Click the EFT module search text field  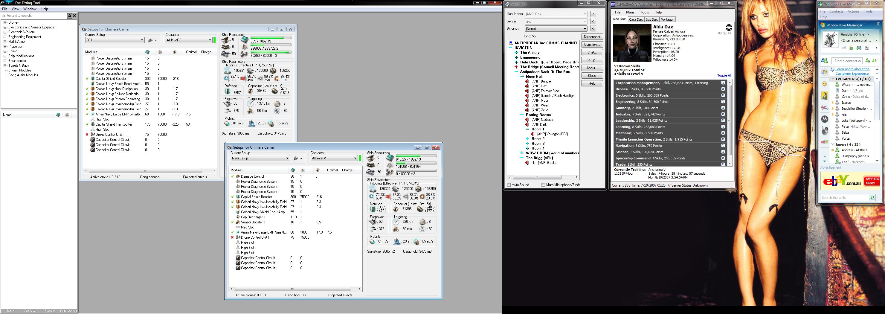pos(34,16)
